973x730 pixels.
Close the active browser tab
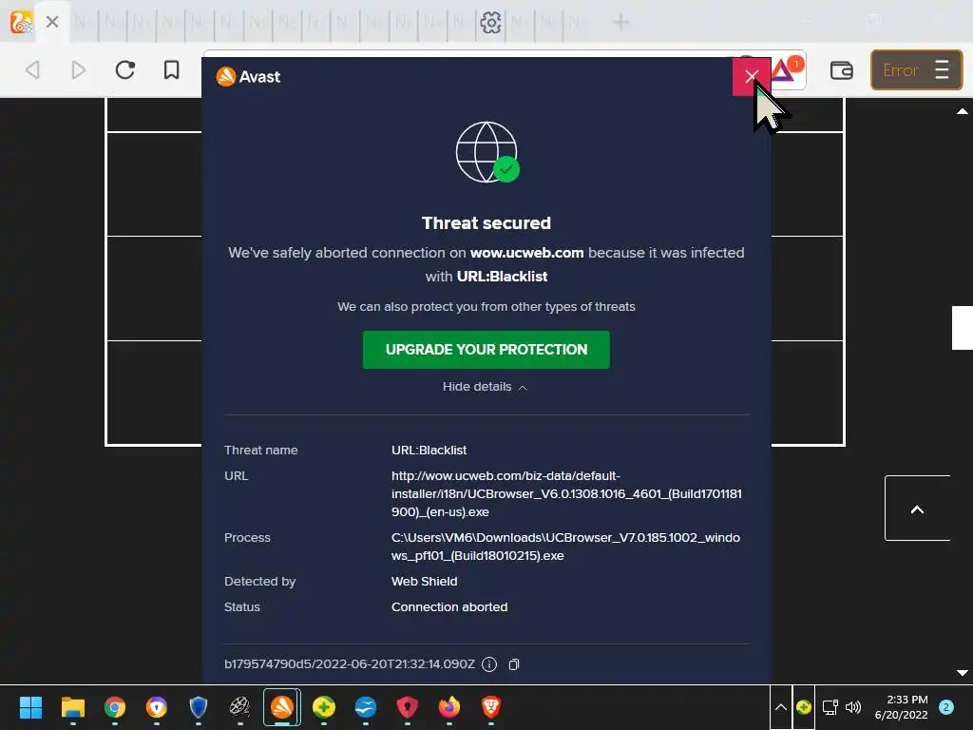click(x=52, y=23)
